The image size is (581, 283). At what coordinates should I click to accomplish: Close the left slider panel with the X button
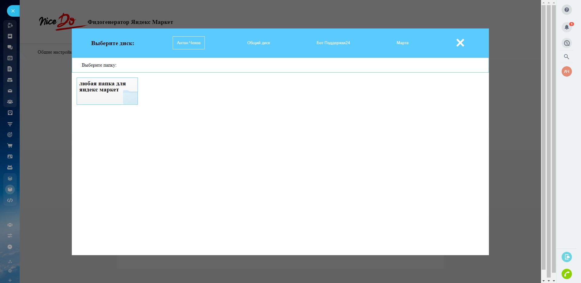[x=13, y=11]
